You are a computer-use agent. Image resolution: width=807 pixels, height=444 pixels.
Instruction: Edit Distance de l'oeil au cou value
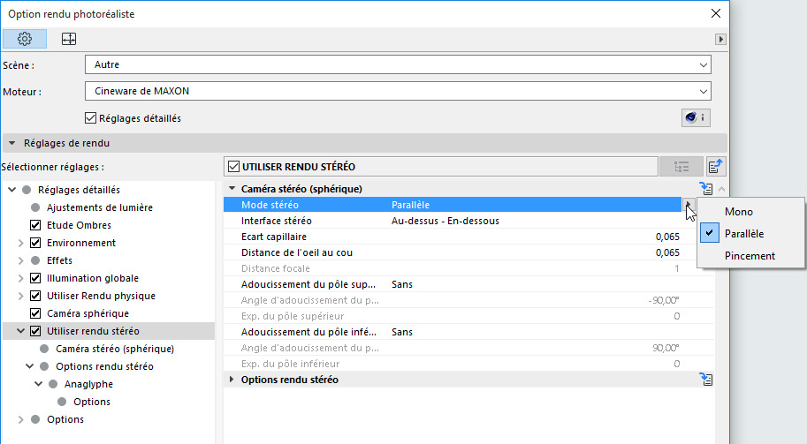coord(667,252)
